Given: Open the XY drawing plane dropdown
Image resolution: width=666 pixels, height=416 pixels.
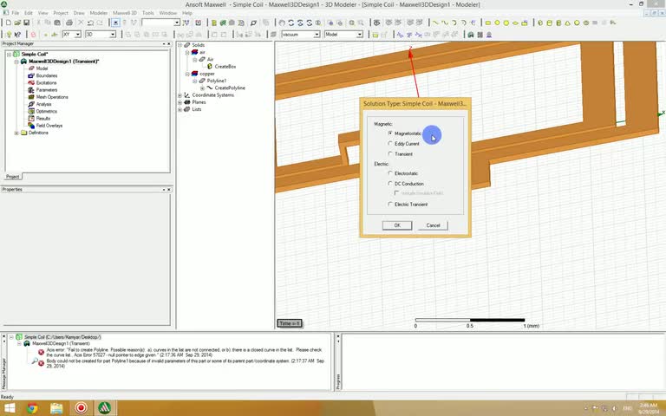Looking at the screenshot, I should coord(78,35).
